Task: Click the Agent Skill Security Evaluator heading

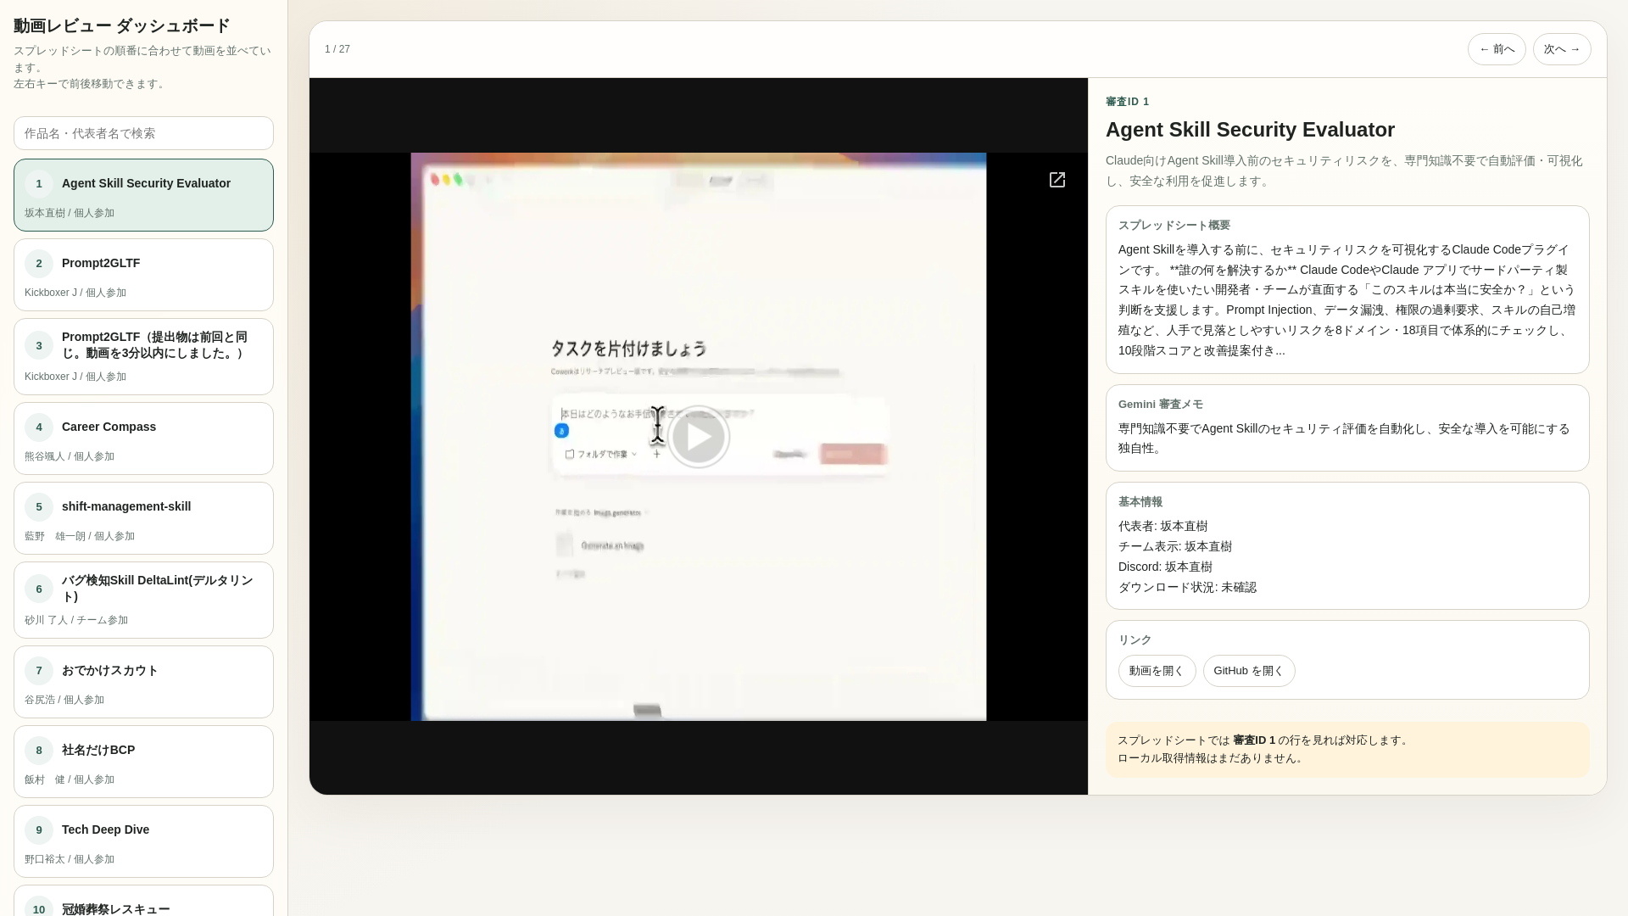Action: pyautogui.click(x=1250, y=130)
